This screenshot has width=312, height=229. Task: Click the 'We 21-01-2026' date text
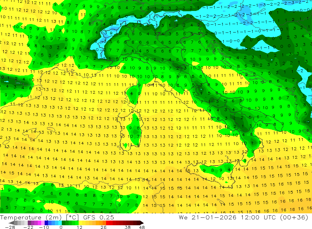point(207,217)
